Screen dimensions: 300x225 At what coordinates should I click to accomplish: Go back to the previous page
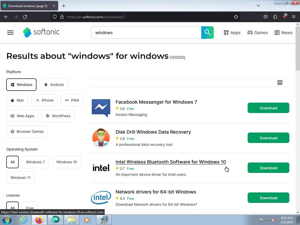tap(6, 17)
